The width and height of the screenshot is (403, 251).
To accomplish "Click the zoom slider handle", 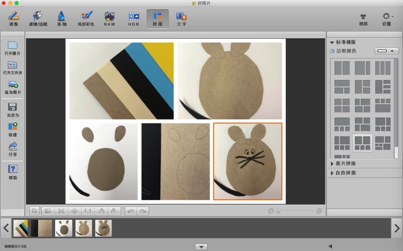I will [279, 211].
